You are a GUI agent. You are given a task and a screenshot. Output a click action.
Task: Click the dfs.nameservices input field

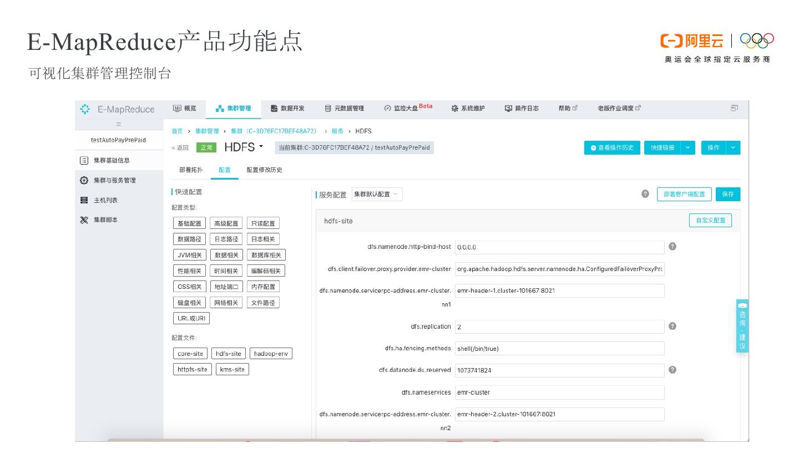pyautogui.click(x=559, y=392)
